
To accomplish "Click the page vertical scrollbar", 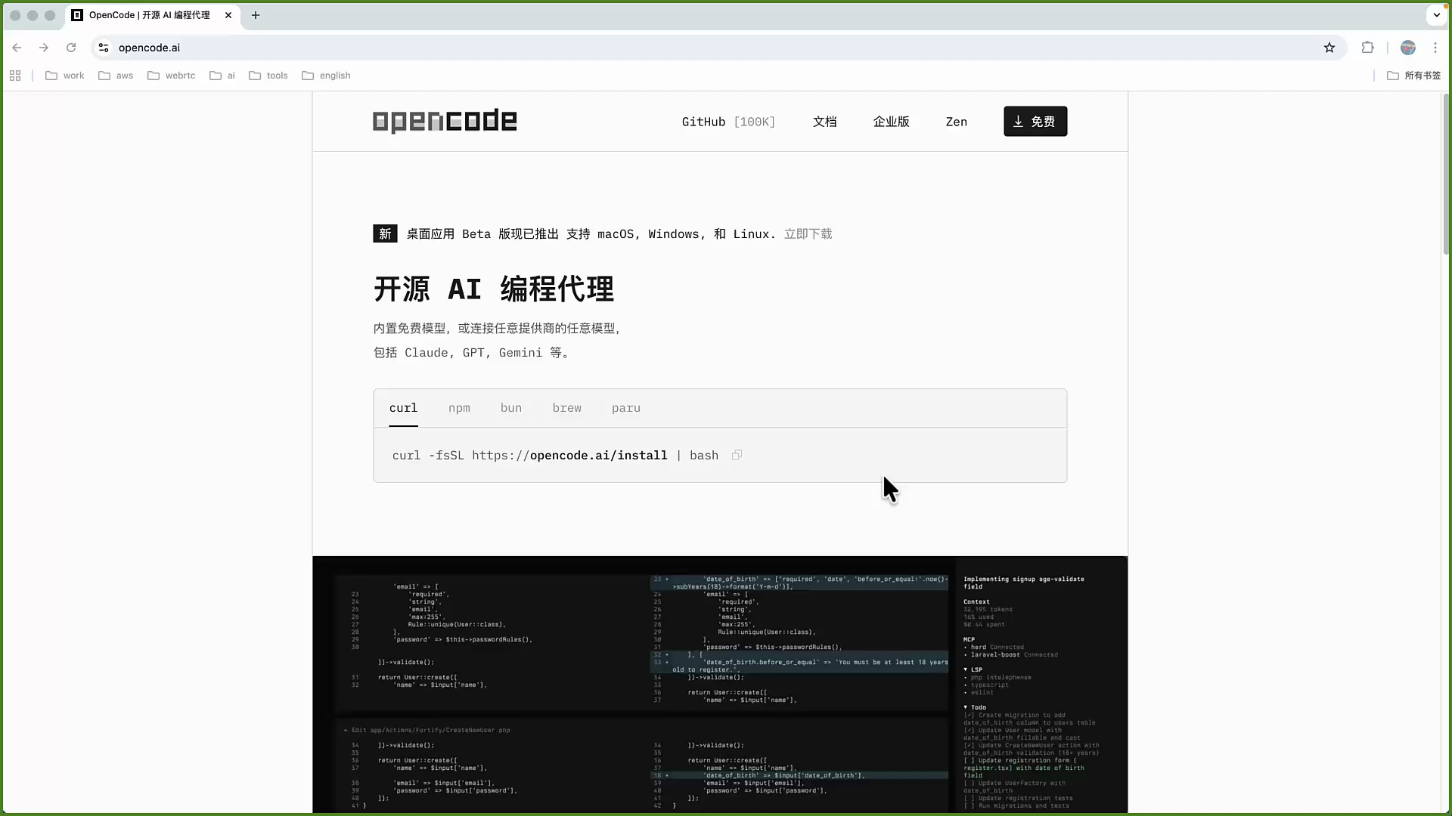I will coord(1446,175).
